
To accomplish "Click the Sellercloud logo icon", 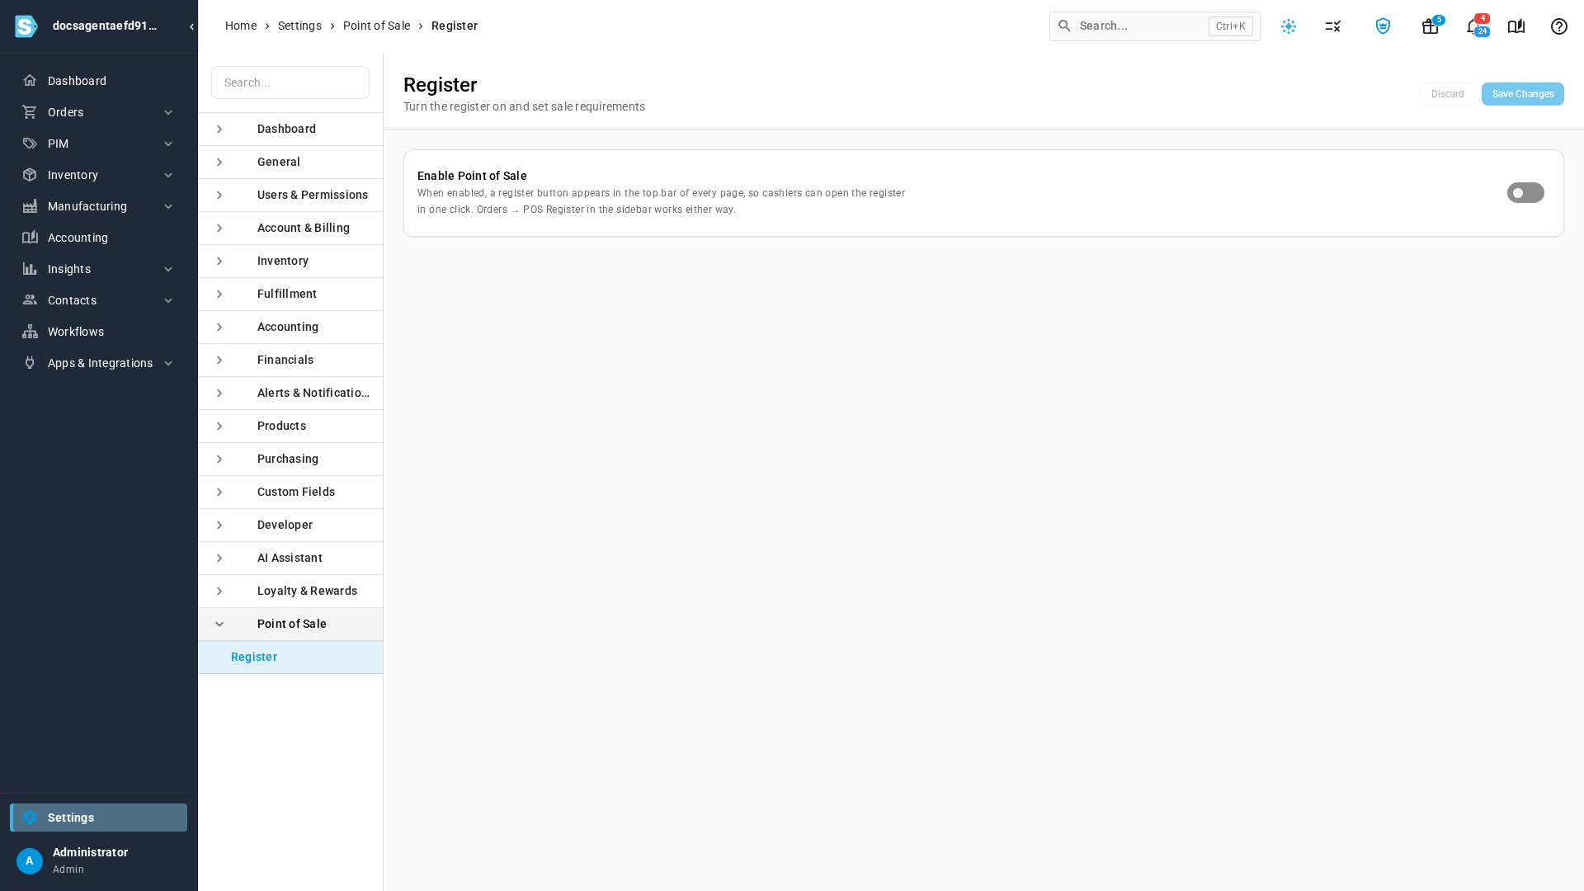I will (26, 26).
